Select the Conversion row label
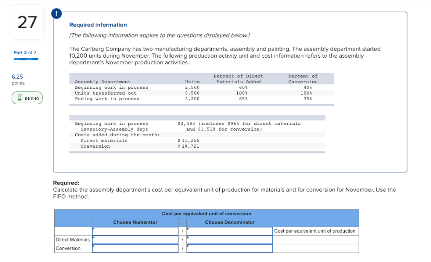 tap(67, 248)
